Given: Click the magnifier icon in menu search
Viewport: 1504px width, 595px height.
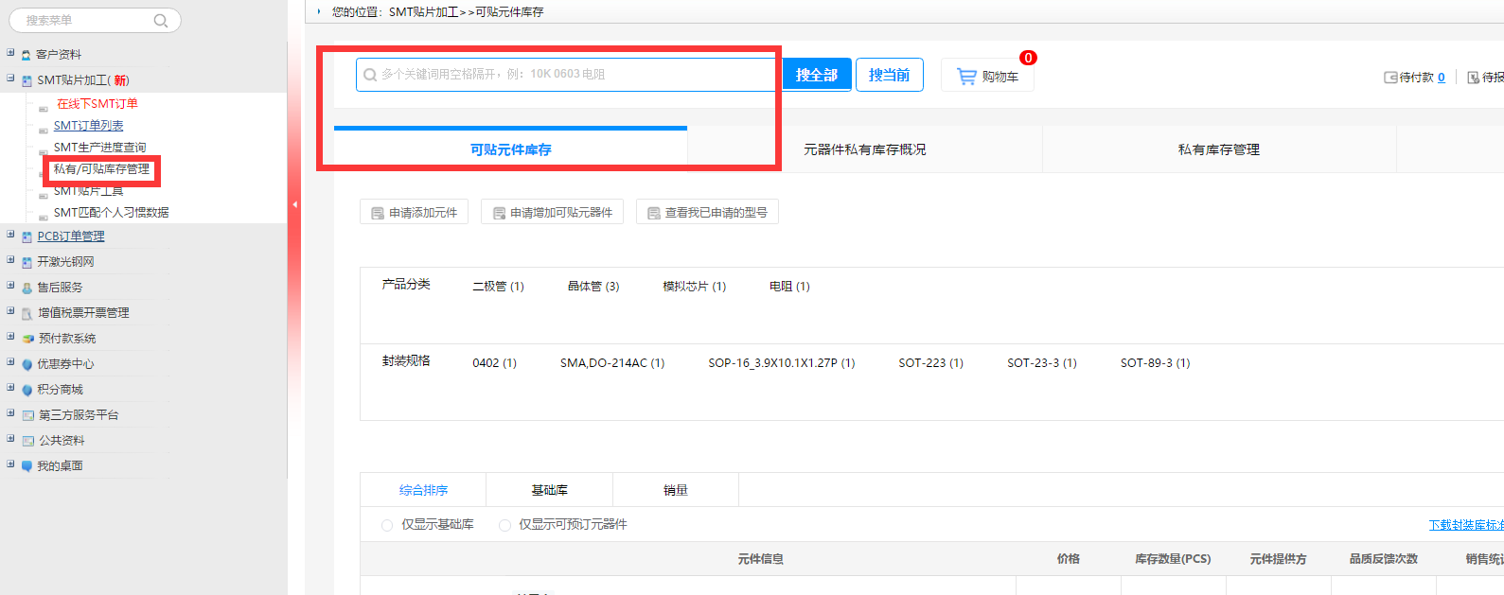Looking at the screenshot, I should pyautogui.click(x=161, y=21).
